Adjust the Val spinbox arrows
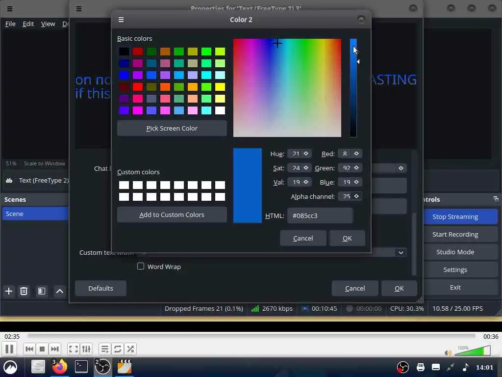This screenshot has width=502, height=377. (x=306, y=182)
